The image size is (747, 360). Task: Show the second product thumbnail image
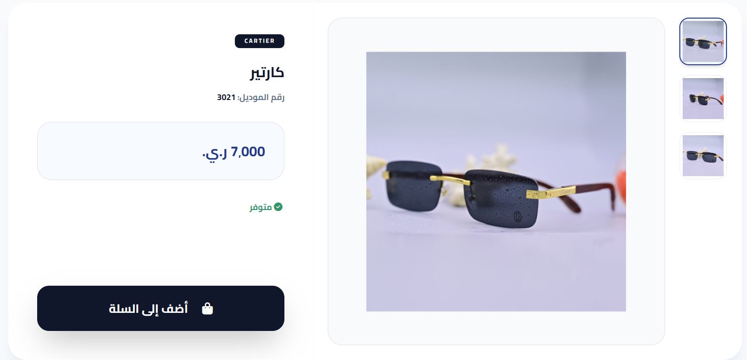point(703,99)
